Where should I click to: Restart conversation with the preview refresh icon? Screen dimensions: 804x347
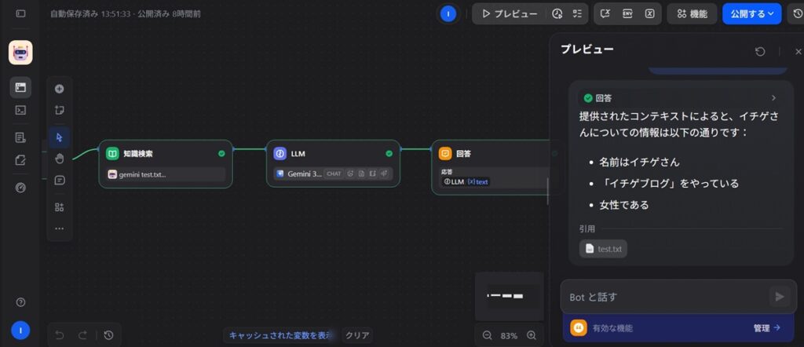pos(760,51)
